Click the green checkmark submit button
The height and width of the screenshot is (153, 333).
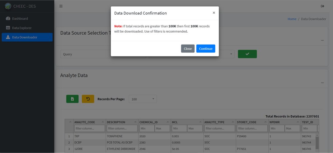[x=247, y=54]
